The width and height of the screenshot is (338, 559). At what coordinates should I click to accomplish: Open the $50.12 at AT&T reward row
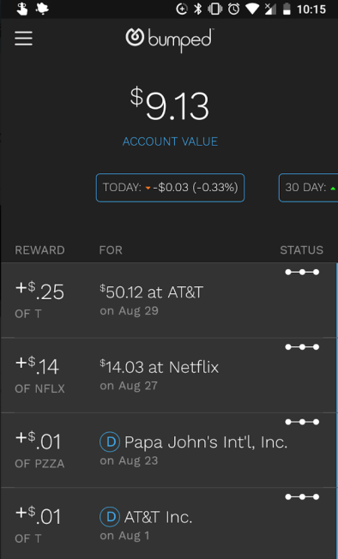pyautogui.click(x=169, y=300)
